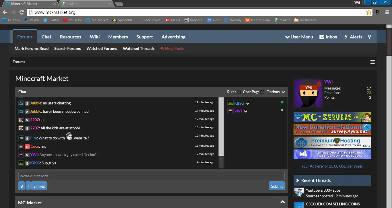Click the Premium Hosting ad banner
392x208 pixels.
(x=332, y=142)
